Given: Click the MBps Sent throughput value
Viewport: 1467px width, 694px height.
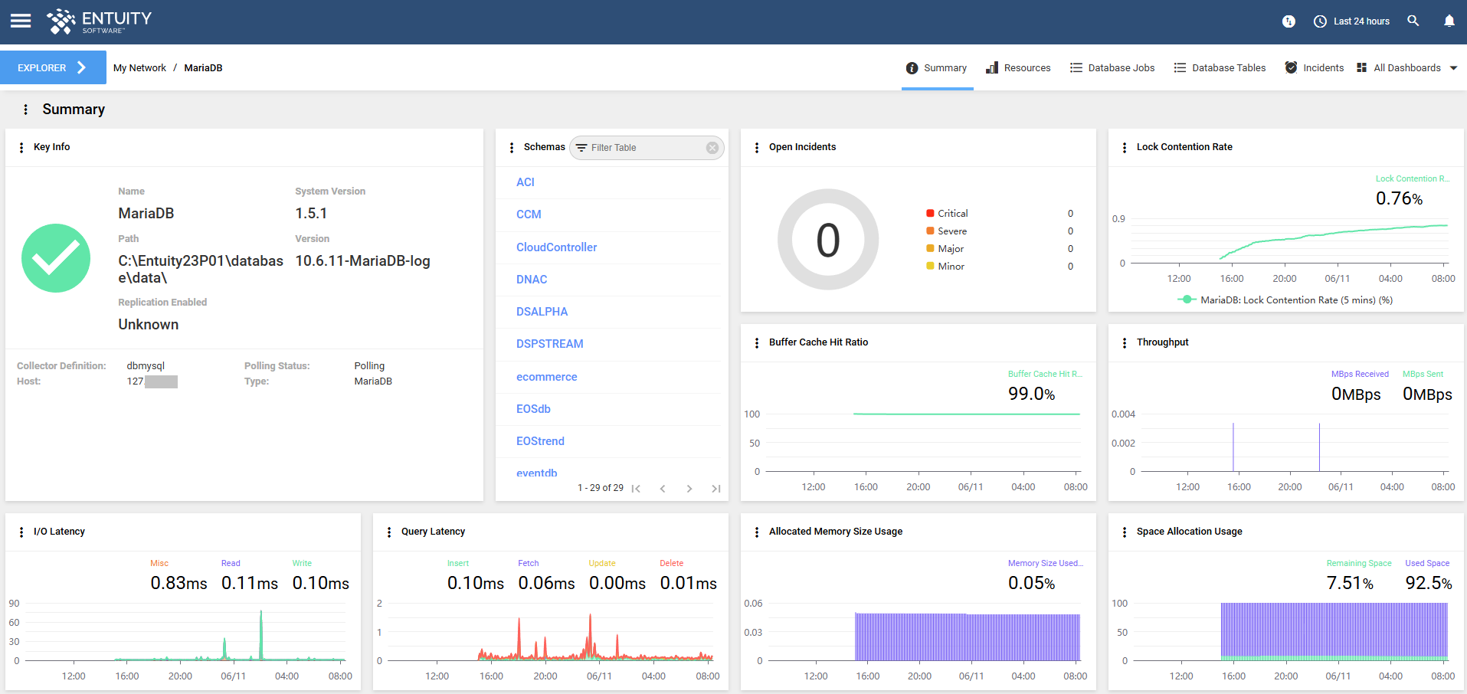Looking at the screenshot, I should point(1427,394).
